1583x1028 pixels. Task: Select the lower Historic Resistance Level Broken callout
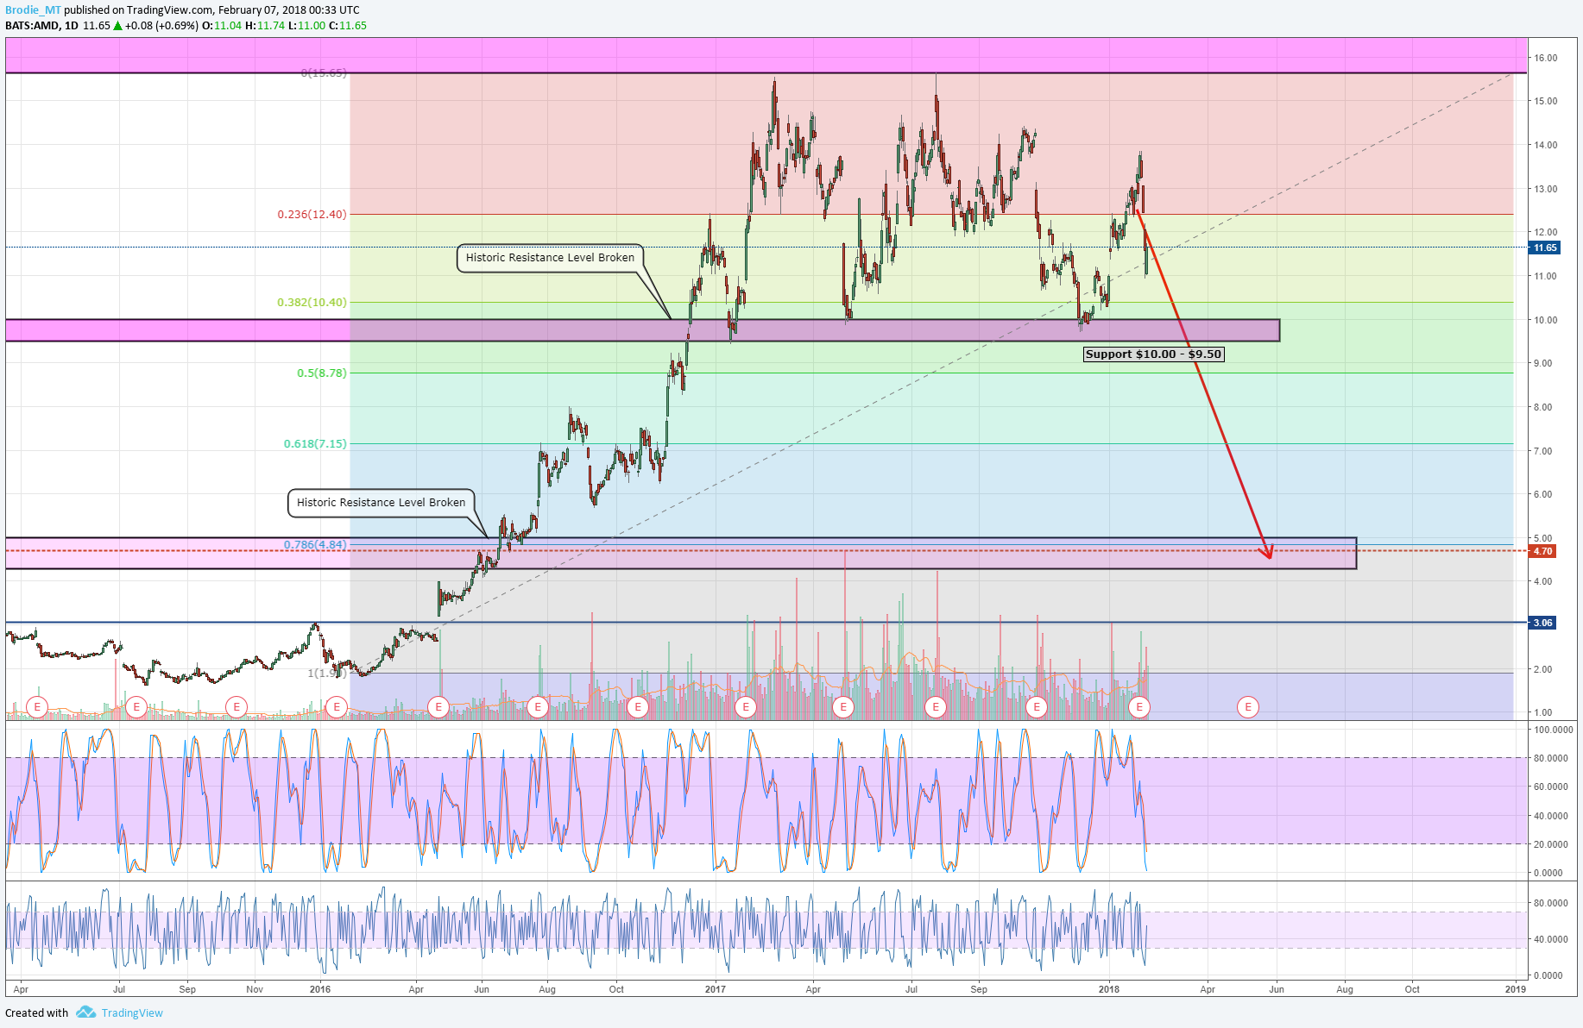(x=381, y=502)
